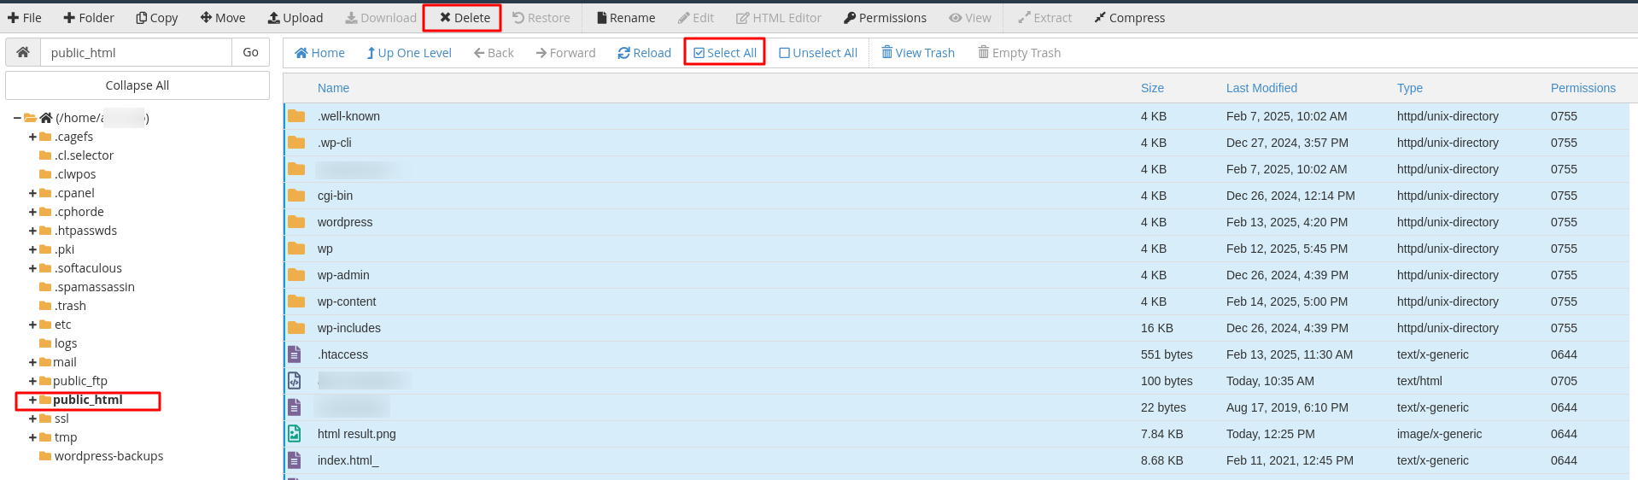The image size is (1638, 480).
Task: Expand the public_html tree folder
Action: [32, 400]
